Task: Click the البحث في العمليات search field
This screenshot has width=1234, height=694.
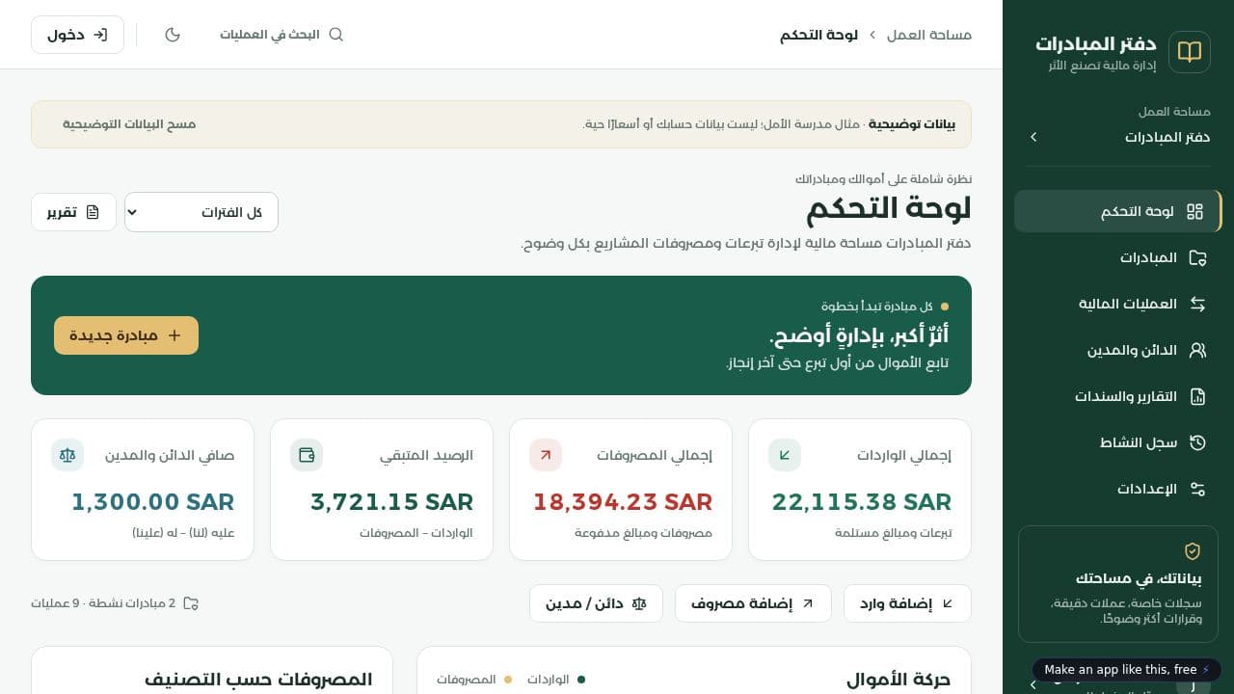Action: tap(282, 35)
